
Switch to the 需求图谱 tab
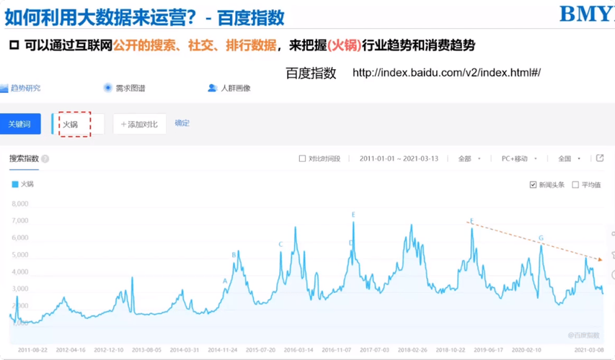[x=124, y=88]
